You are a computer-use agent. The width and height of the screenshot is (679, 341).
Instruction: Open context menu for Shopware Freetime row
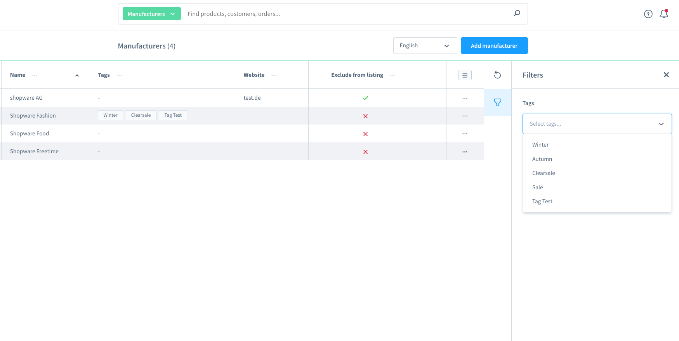coord(465,152)
